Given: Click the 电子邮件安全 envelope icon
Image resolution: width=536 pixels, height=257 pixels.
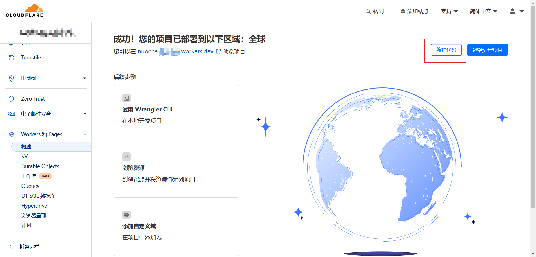Looking at the screenshot, I should 12,114.
